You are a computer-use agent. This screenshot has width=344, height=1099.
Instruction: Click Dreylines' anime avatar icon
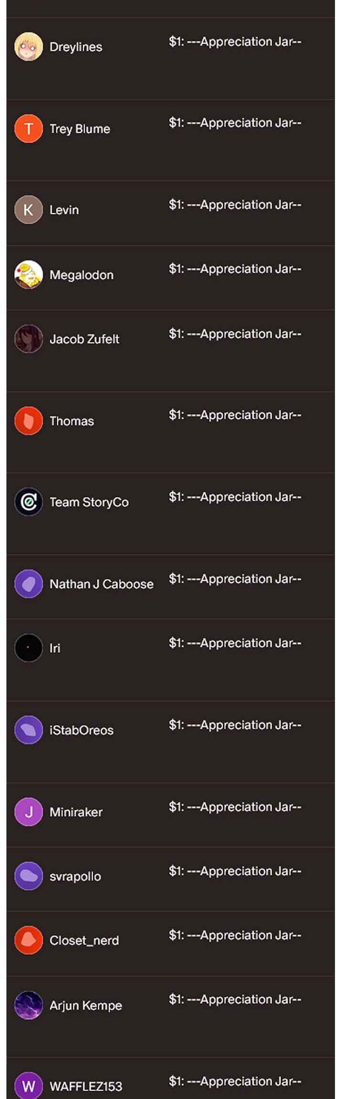(29, 47)
